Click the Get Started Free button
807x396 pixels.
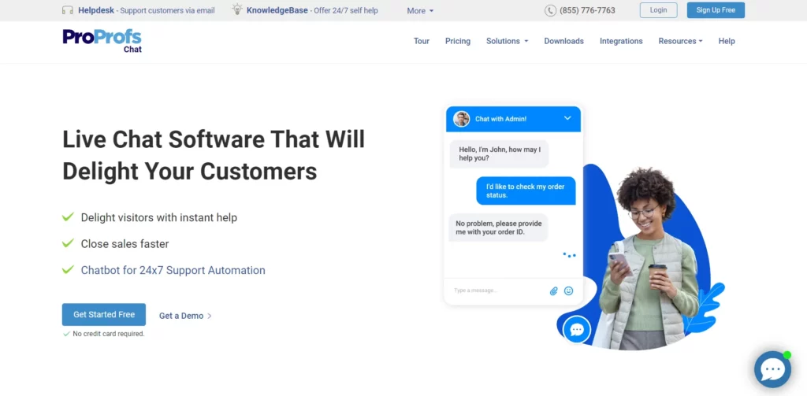(x=104, y=314)
